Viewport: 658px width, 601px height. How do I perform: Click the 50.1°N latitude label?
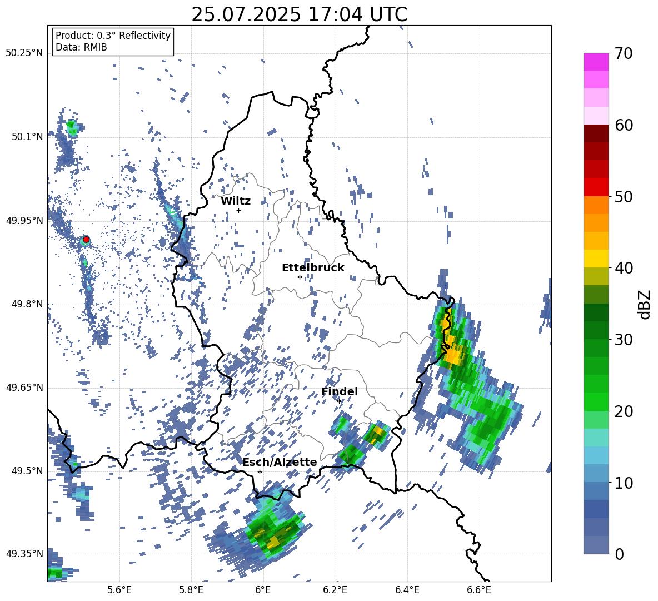point(27,137)
